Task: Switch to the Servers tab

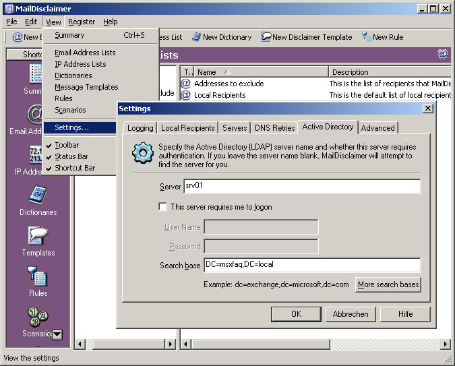Action: coord(235,128)
